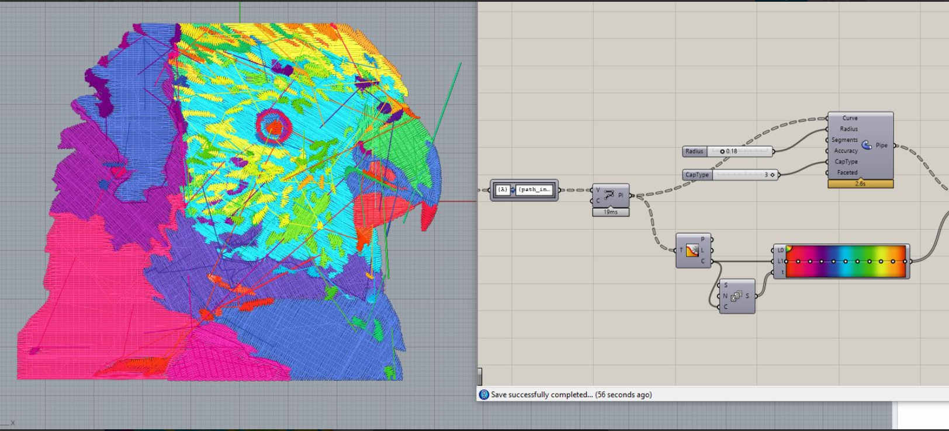Click the Radius slider name label
This screenshot has height=431, width=949.
[x=694, y=151]
